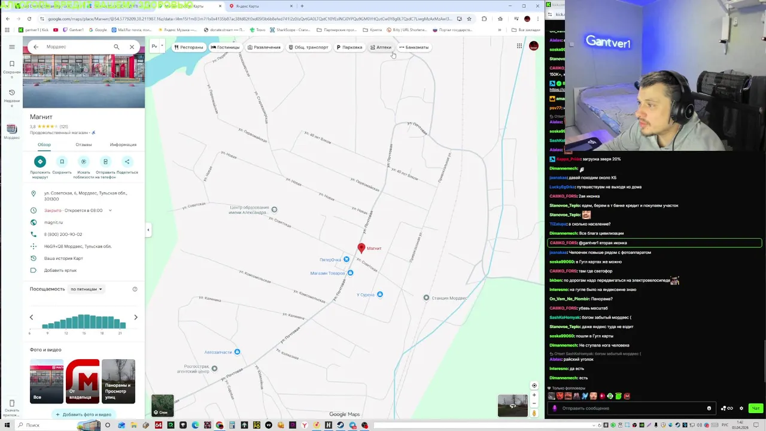The image size is (766, 431).
Task: Click the Скачать приложение sidebar icon
Action: pos(11,408)
